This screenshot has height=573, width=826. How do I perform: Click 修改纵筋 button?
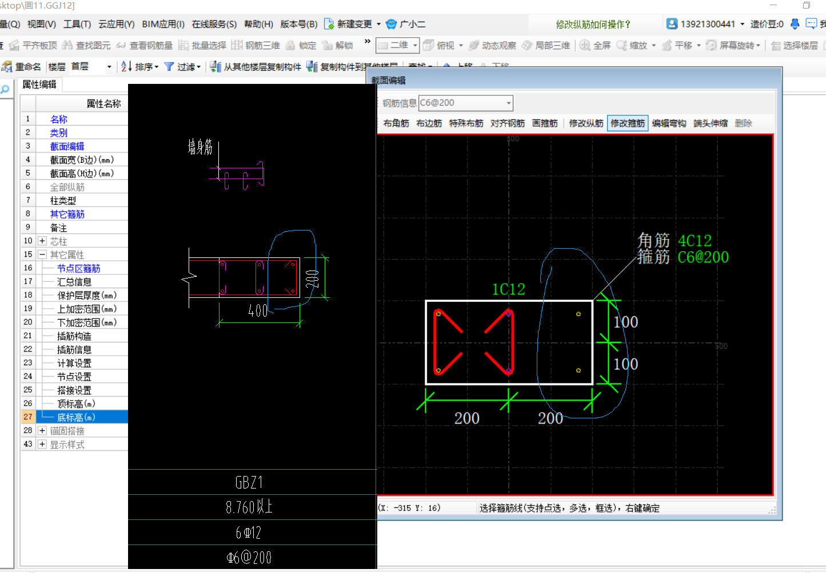[586, 123]
